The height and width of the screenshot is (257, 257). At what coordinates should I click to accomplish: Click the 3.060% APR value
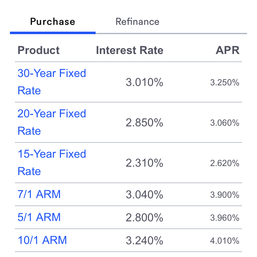pos(225,123)
